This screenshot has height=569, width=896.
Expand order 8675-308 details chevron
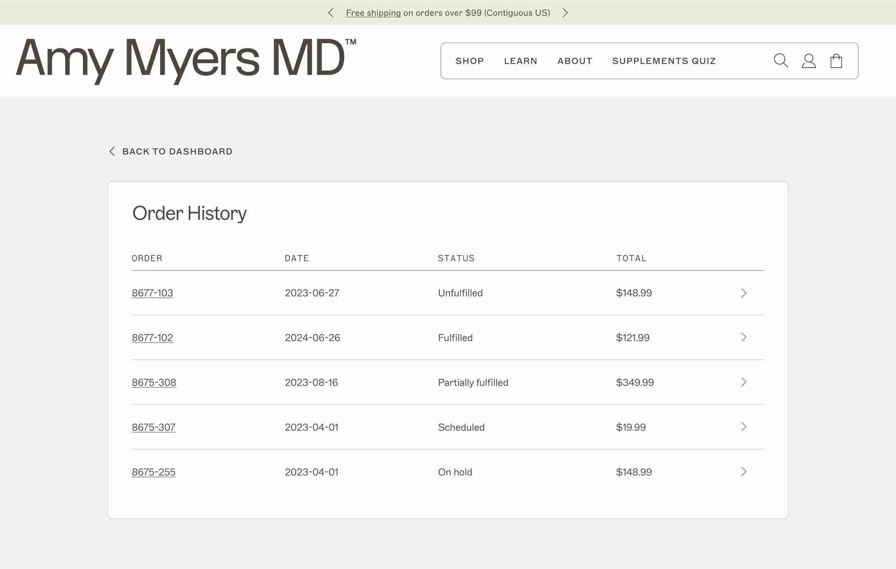pos(744,382)
